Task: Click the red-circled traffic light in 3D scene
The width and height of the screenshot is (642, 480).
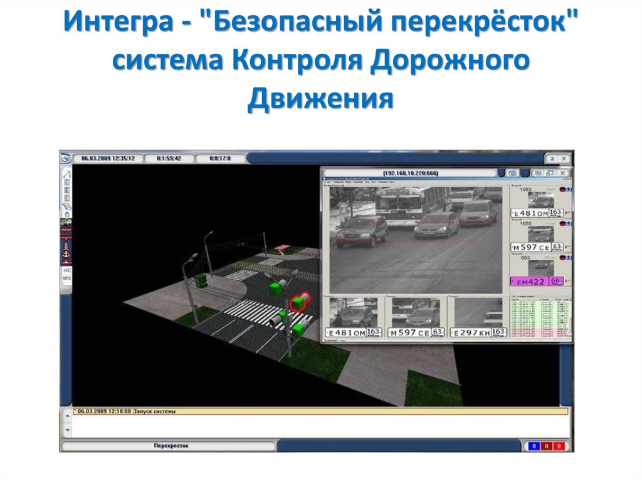Action: [x=300, y=302]
